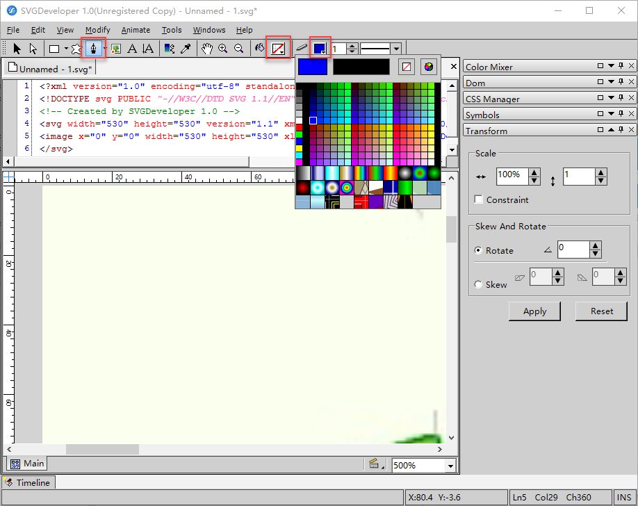The height and width of the screenshot is (506, 638).
Task: Select the Rotate radio button
Action: point(478,250)
